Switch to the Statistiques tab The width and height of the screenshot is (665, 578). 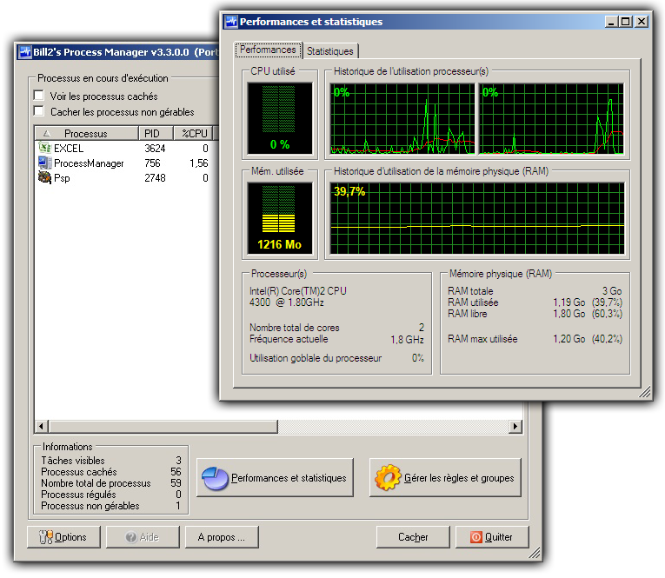pos(330,51)
